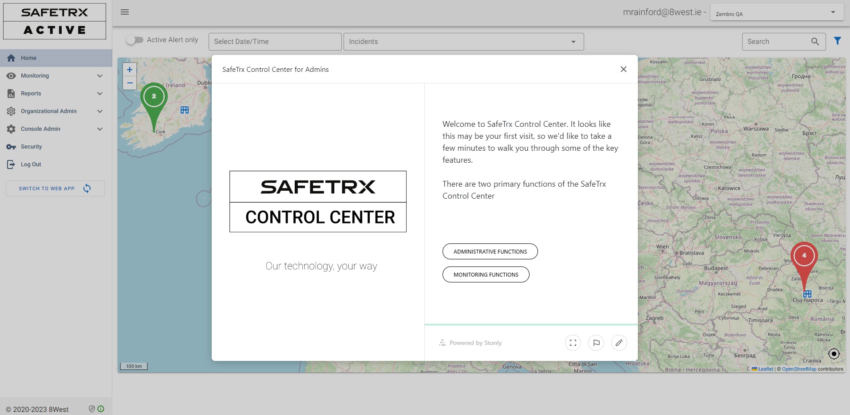The image size is (850, 415).
Task: Click the building icon near Cluj-Napoca
Action: tap(807, 294)
